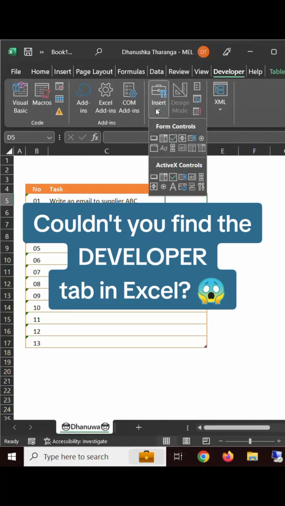
Task: Switch to the Home tab
Action: [40, 72]
